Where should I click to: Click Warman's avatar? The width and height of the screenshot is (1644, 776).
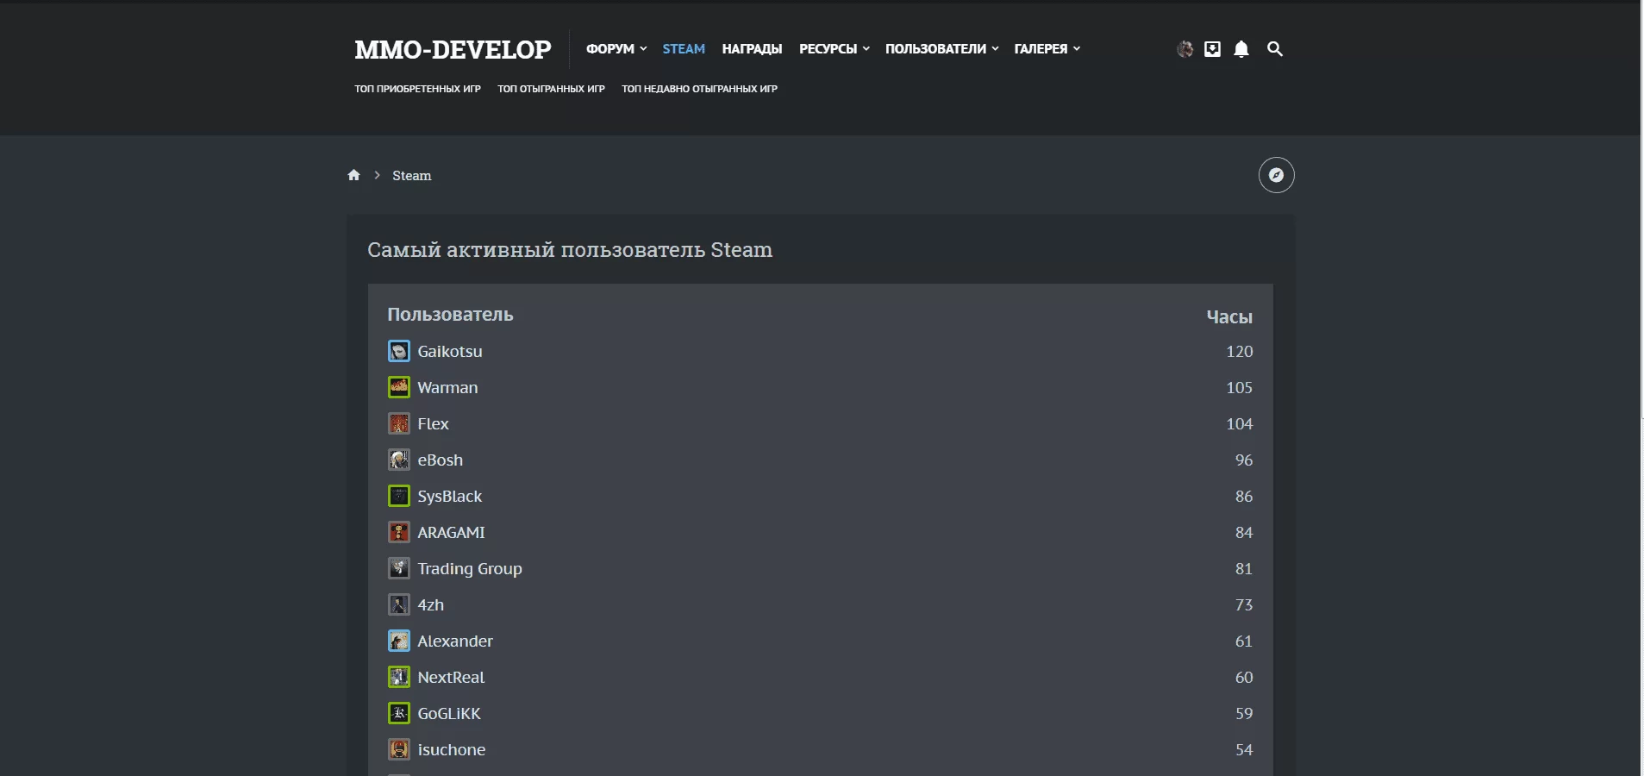click(399, 387)
